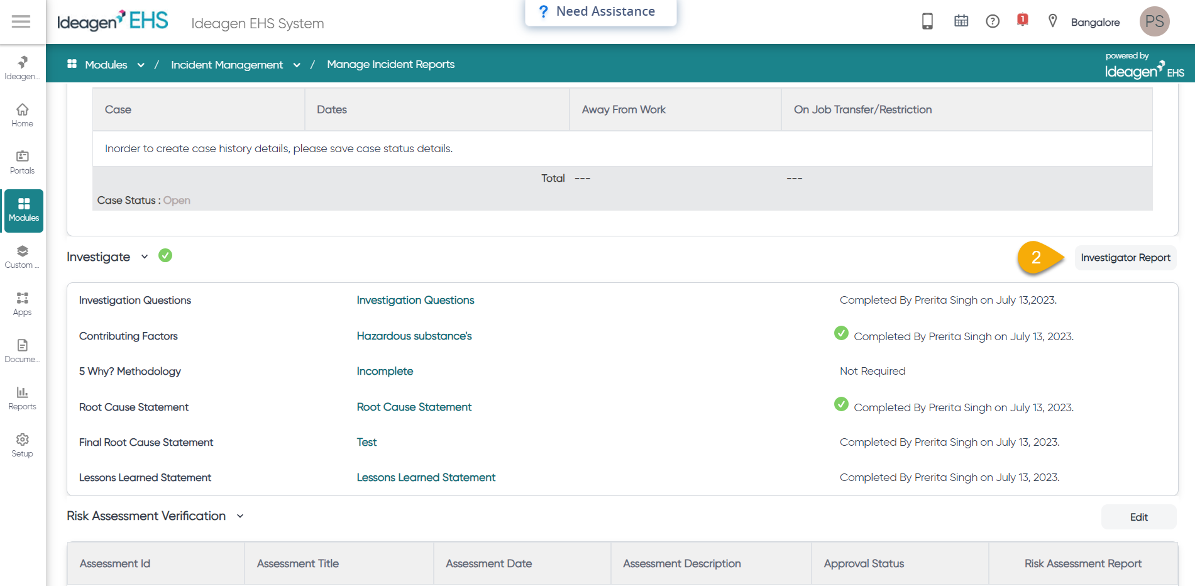Screen dimensions: 1195x586
Task: Click the location pin icon
Action: pyautogui.click(x=1053, y=21)
